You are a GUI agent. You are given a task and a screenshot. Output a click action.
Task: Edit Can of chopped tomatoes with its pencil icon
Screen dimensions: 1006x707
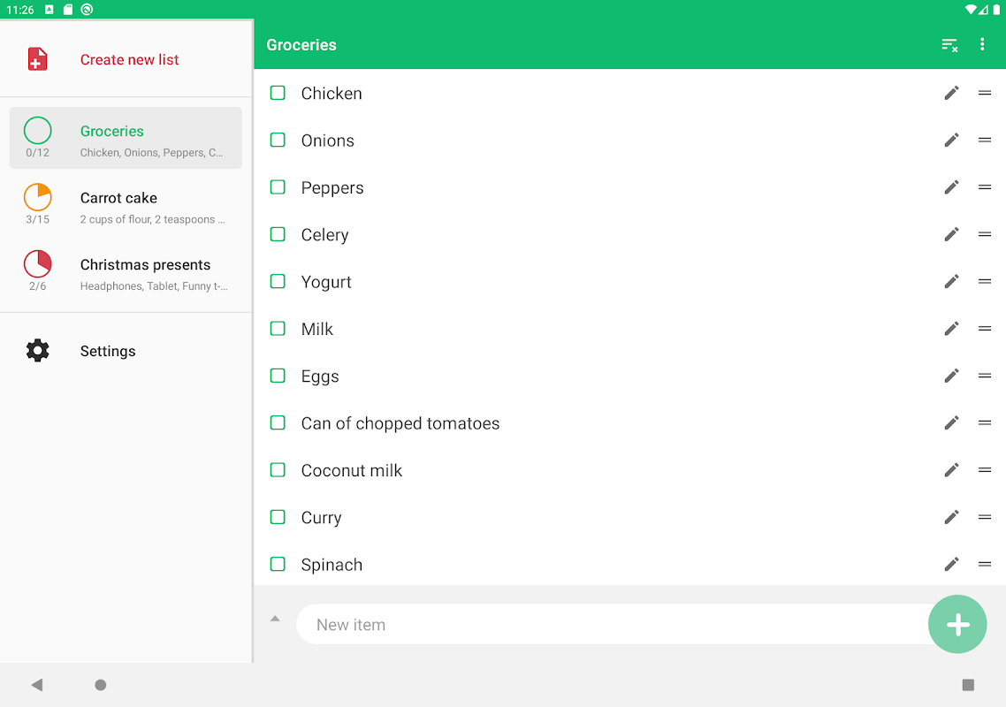coord(951,422)
